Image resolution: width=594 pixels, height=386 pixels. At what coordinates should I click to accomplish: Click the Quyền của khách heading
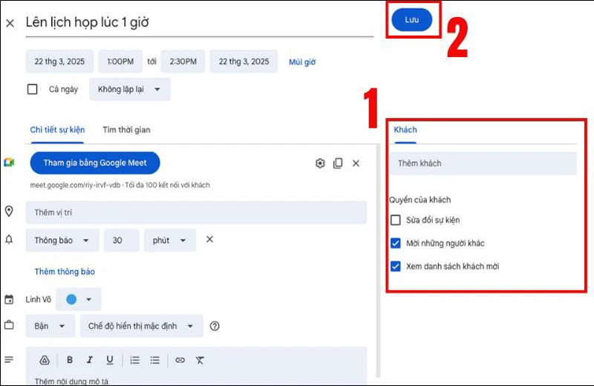[x=420, y=200]
